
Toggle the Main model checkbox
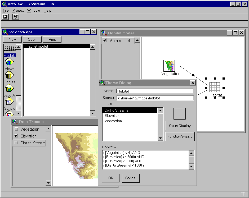(x=105, y=40)
